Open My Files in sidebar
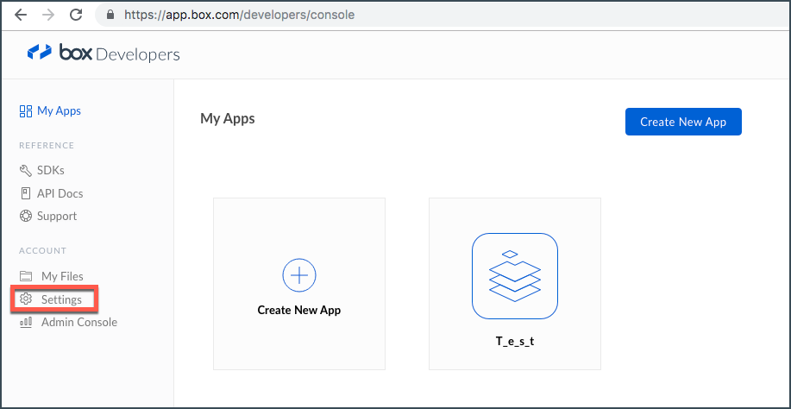The width and height of the screenshot is (791, 409). pos(62,276)
